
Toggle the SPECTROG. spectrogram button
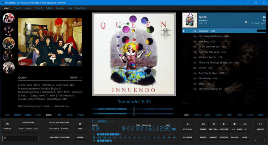(65, 137)
